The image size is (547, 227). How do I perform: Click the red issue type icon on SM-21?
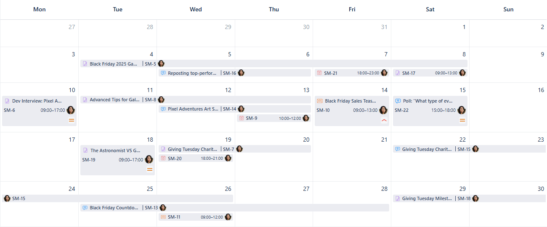point(319,73)
